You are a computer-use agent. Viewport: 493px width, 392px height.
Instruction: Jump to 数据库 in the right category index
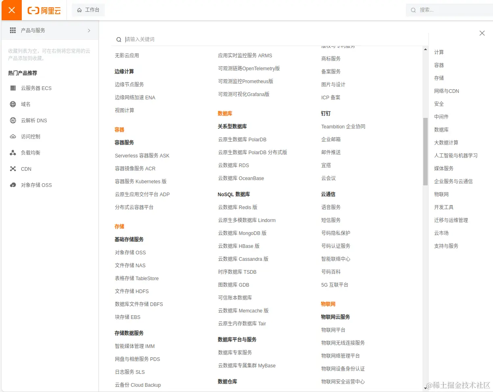[441, 130]
